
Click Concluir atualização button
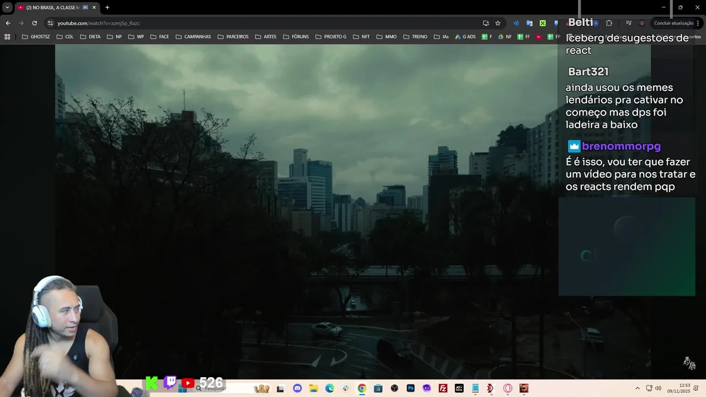tap(676, 23)
